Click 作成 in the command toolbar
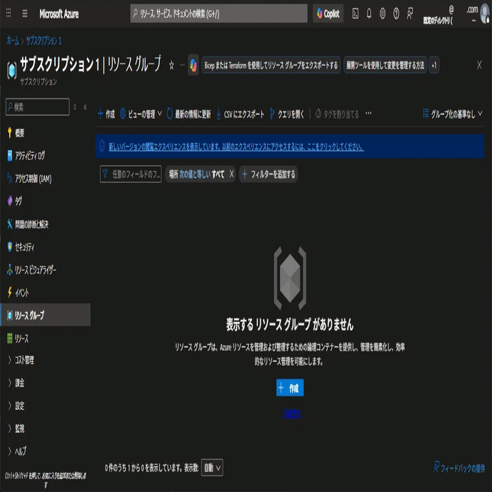The width and height of the screenshot is (492, 492). pos(106,114)
